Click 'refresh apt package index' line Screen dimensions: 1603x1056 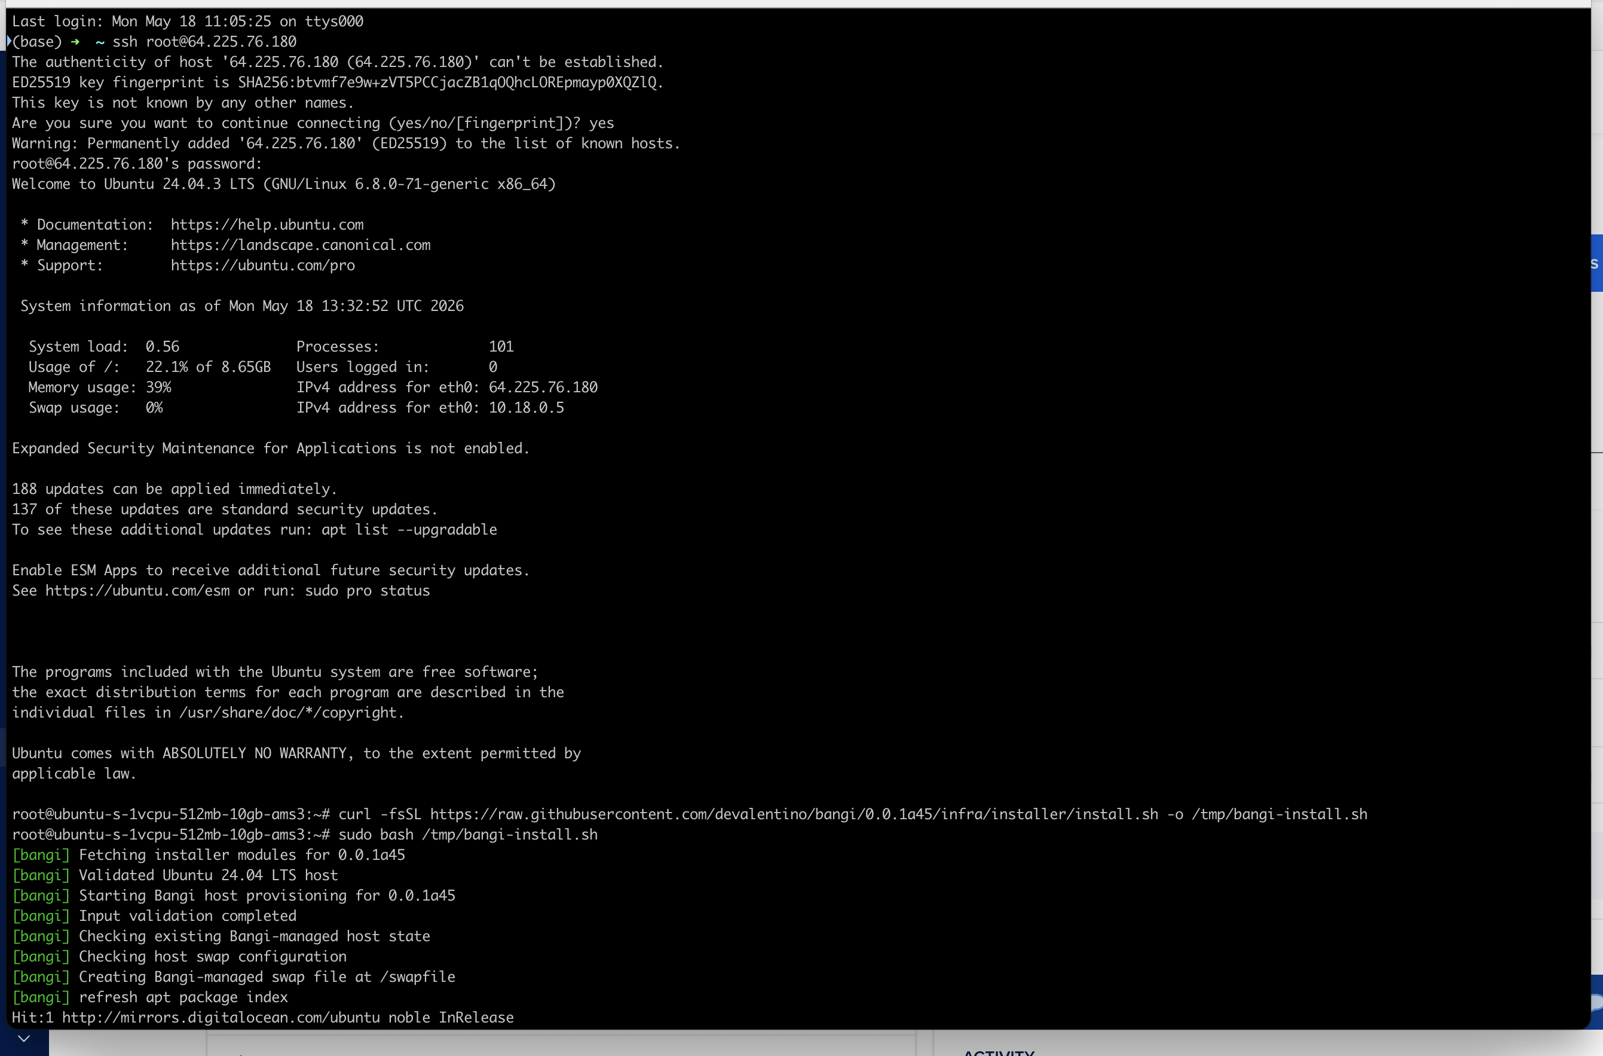coord(150,997)
